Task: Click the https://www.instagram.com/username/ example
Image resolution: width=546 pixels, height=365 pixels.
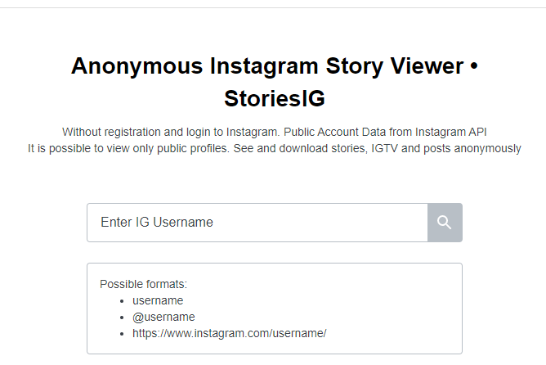Action: pos(230,333)
